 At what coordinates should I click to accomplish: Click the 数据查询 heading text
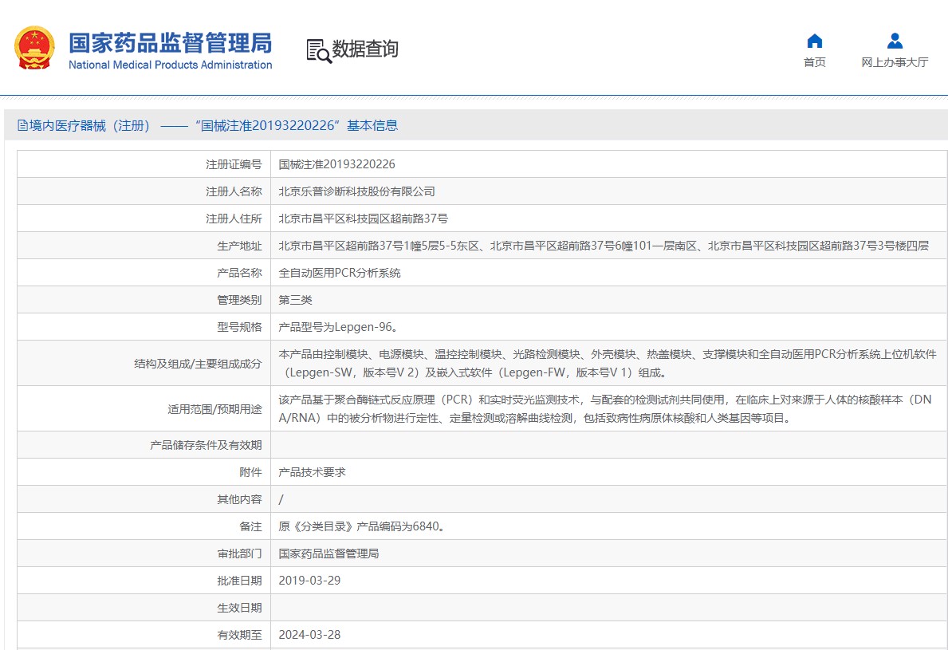tap(365, 49)
